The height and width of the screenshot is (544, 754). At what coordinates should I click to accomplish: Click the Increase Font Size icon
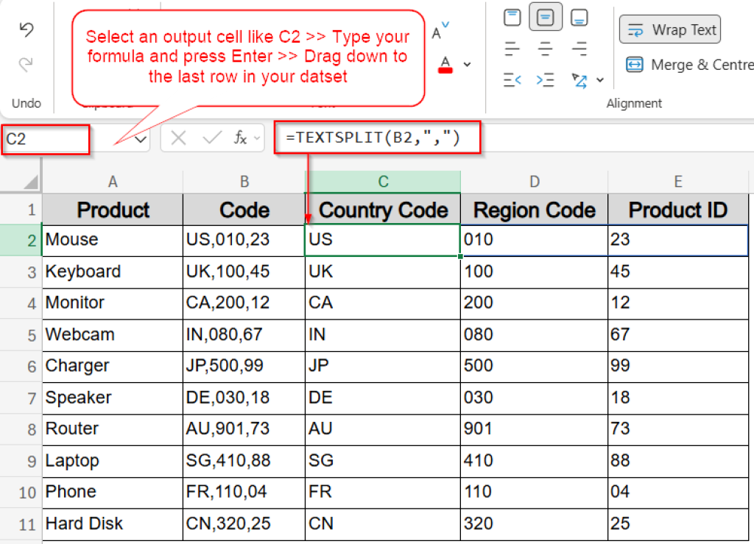click(x=436, y=31)
